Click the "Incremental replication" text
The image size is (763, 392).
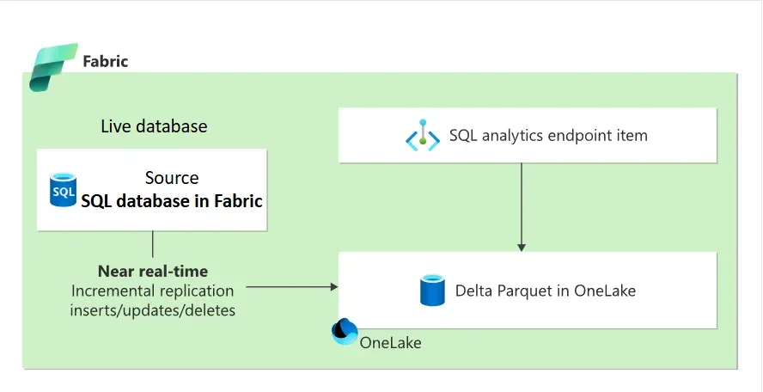pyautogui.click(x=153, y=291)
